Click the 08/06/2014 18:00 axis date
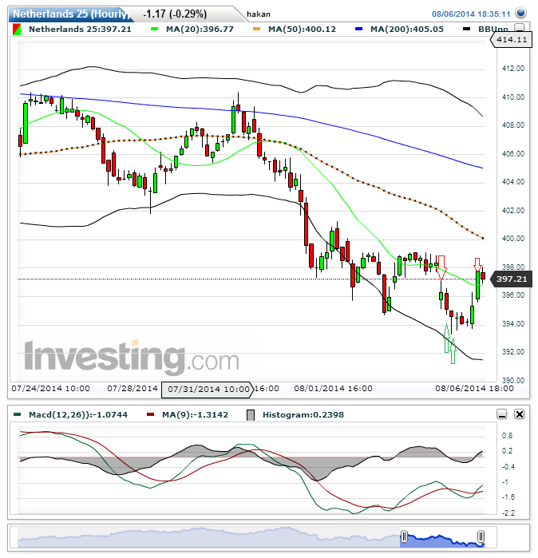Image resolution: width=538 pixels, height=558 pixels. coord(475,389)
